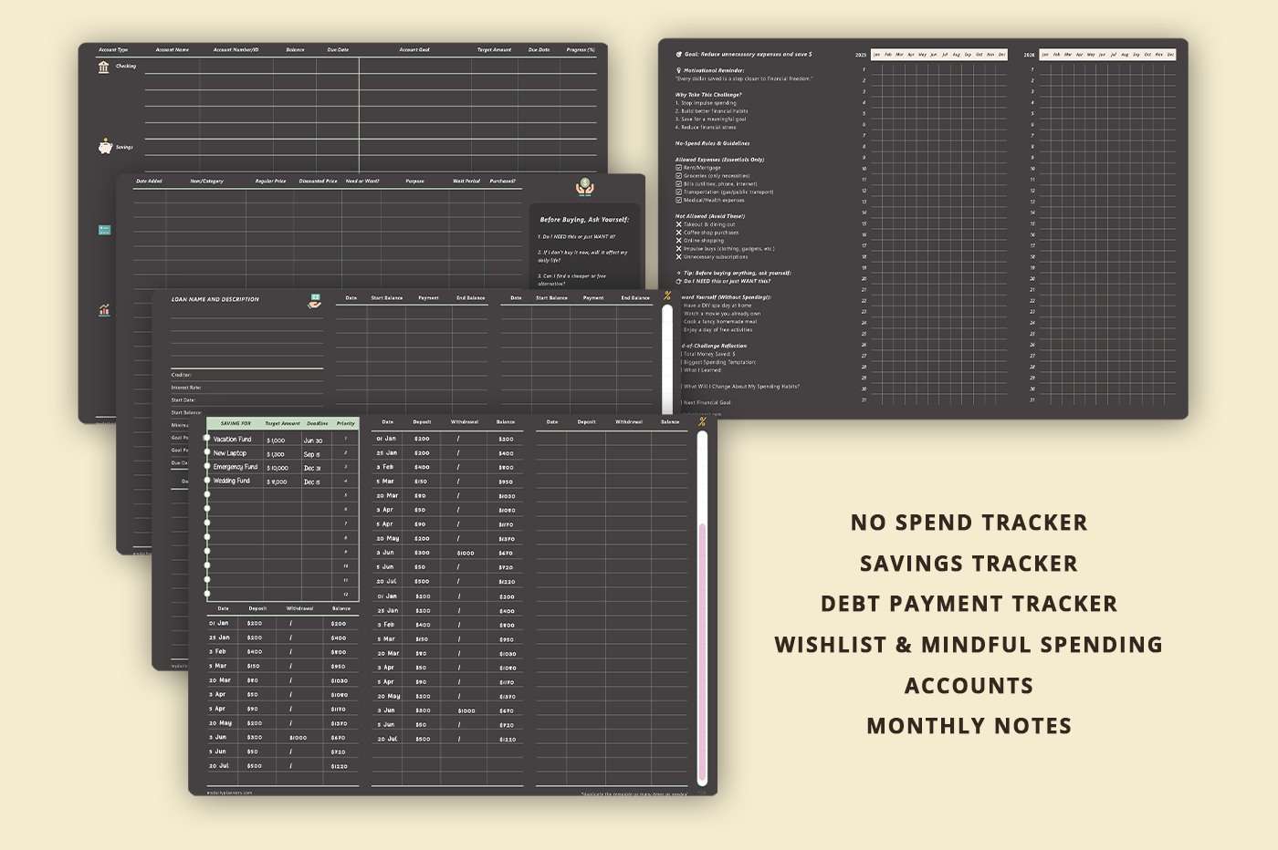The image size is (1278, 850).
Task: Click the investment bar chart icon
Action: [104, 310]
